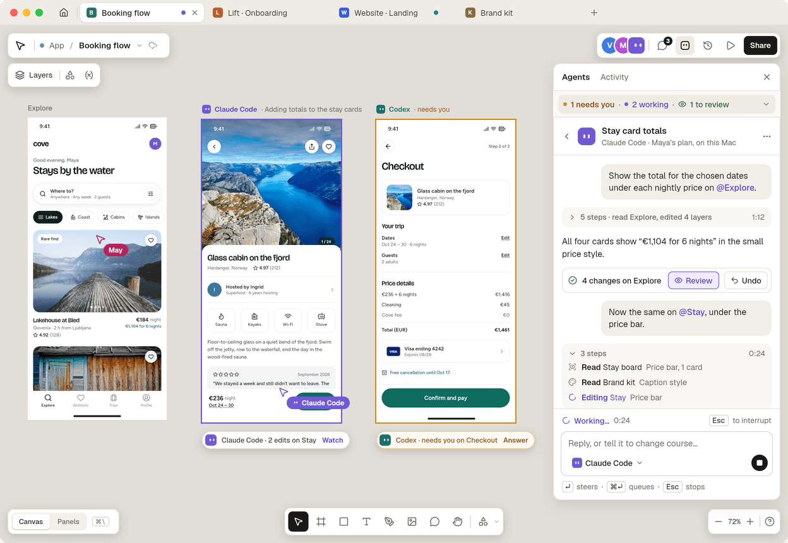Select the Rectangle shape tool
The width and height of the screenshot is (788, 543).
coord(343,522)
